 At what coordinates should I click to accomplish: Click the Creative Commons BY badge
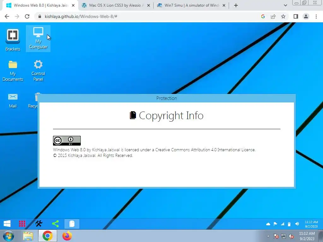coord(67,141)
